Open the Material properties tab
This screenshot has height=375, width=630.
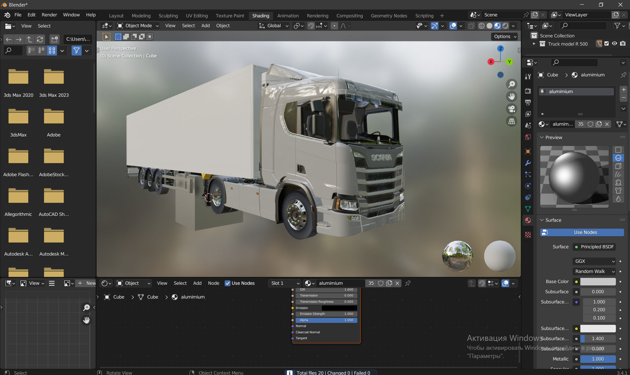coord(528,220)
